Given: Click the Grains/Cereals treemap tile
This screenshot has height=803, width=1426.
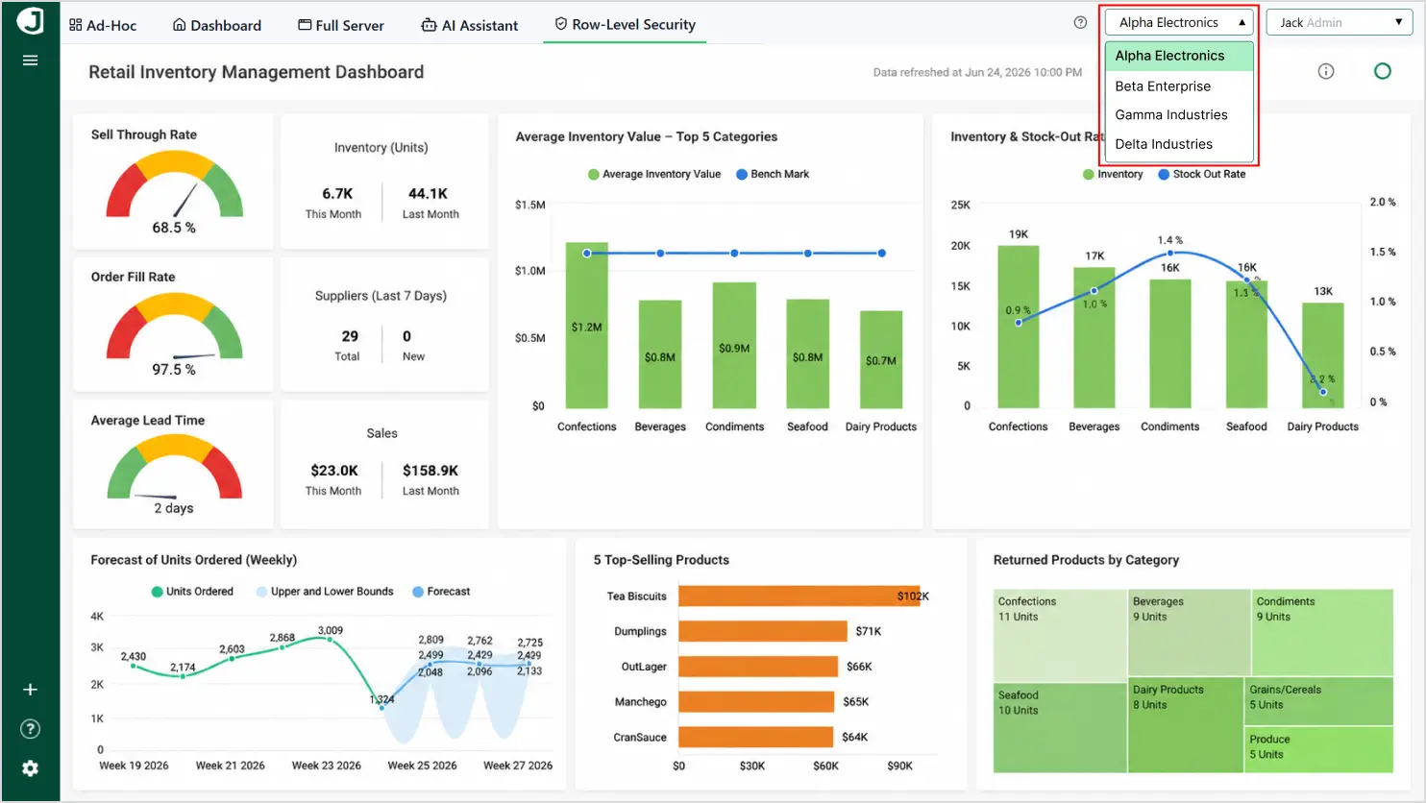Looking at the screenshot, I should coord(1320,701).
